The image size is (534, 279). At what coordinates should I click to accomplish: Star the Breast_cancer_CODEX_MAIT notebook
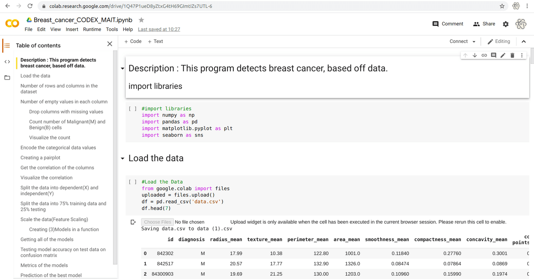point(141,20)
